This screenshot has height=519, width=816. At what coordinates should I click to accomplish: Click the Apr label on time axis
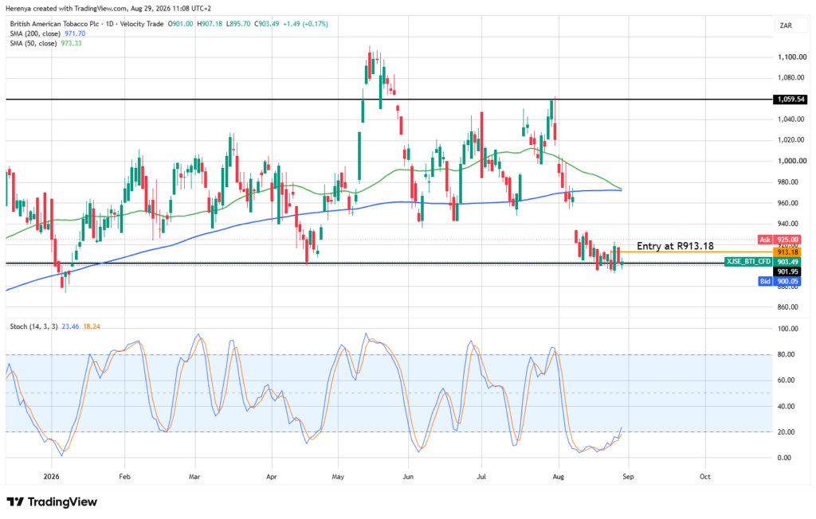tap(271, 476)
